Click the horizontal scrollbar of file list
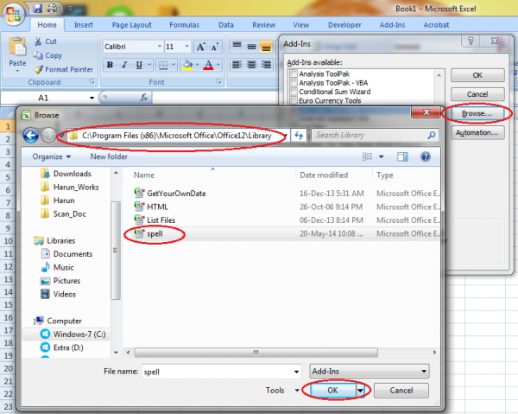This screenshot has height=414, width=518. (x=256, y=353)
